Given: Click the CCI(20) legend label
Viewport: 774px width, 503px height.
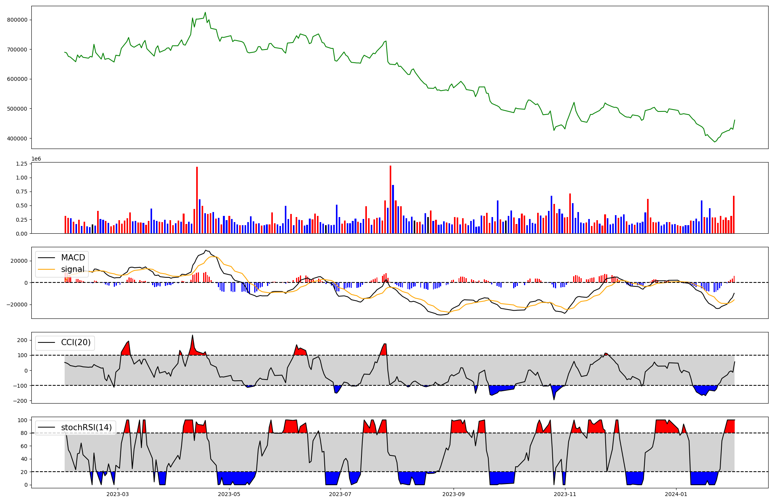Looking at the screenshot, I should 75,342.
